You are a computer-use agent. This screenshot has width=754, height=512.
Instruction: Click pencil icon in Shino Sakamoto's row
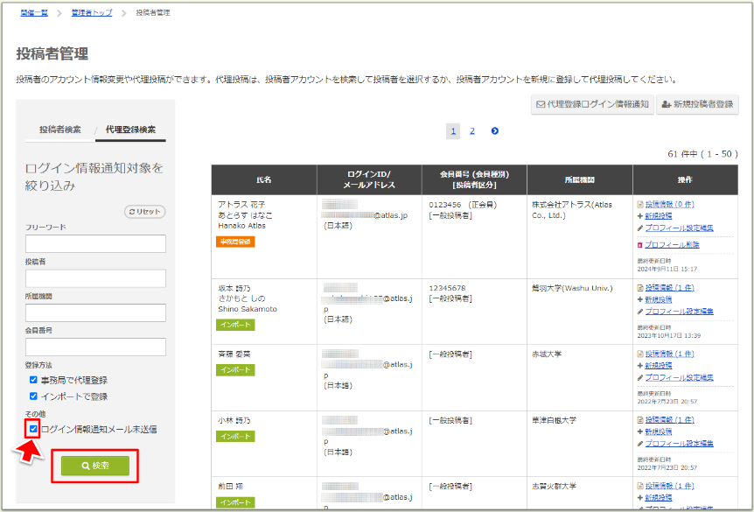(x=640, y=312)
